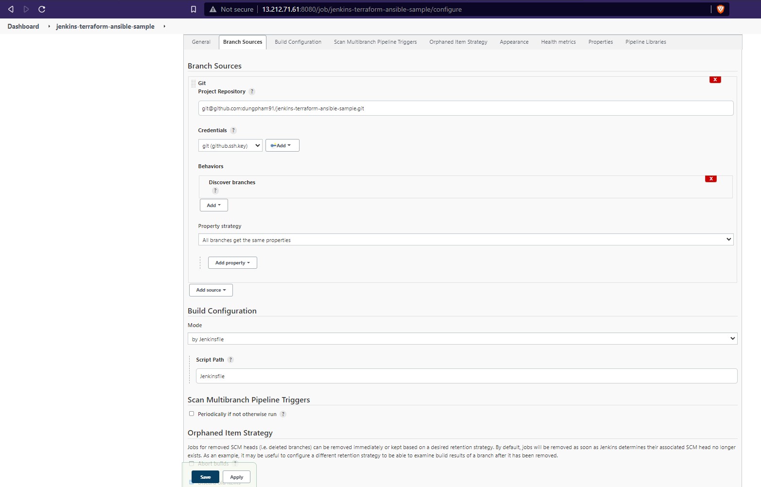Image resolution: width=761 pixels, height=487 pixels.
Task: Open the Pipeline Libraries tab
Action: [646, 42]
